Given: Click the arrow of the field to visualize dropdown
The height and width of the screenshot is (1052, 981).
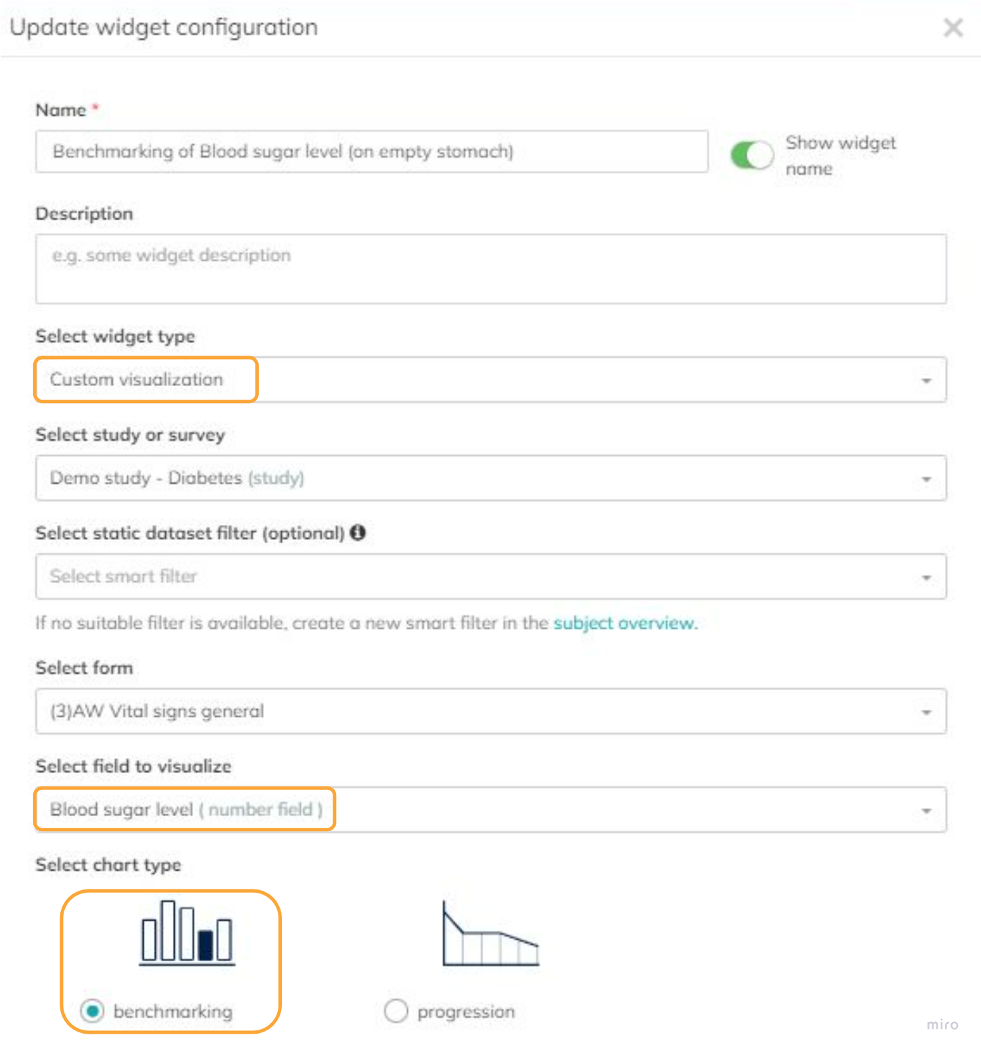Looking at the screenshot, I should 926,810.
